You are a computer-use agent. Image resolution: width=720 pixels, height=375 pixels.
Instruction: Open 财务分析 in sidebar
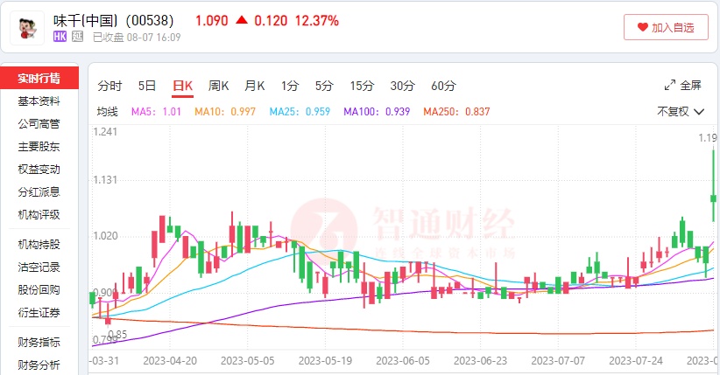39,365
